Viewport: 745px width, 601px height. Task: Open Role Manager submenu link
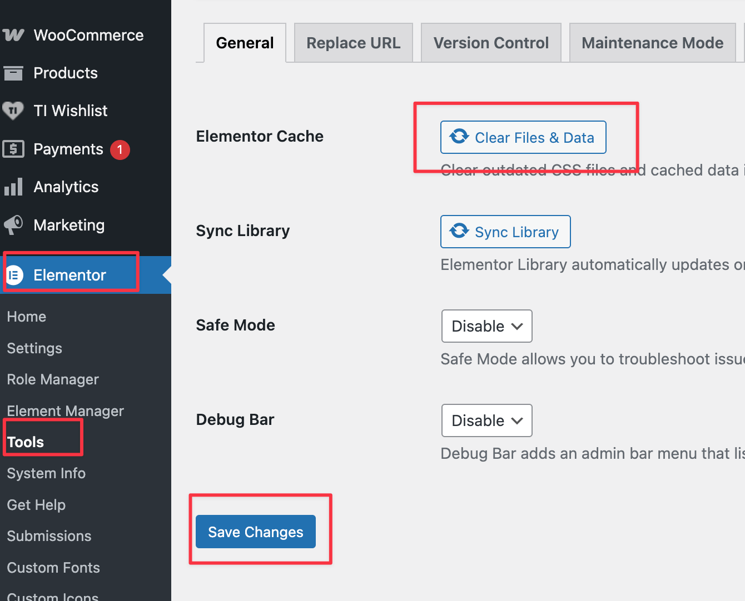(x=53, y=379)
